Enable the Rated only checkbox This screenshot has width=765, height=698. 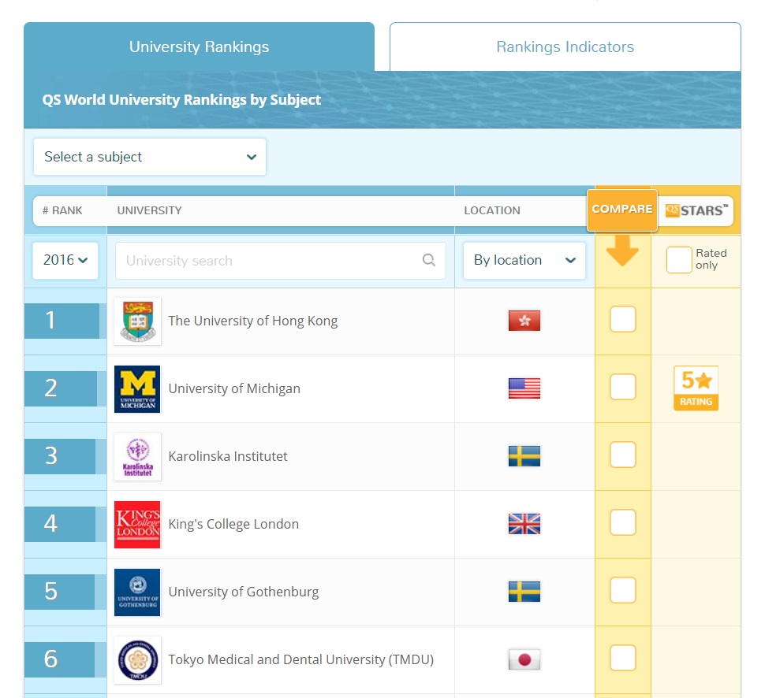tap(679, 259)
